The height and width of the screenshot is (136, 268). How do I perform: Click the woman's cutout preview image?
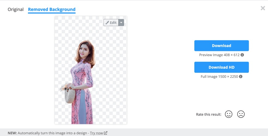[91, 70]
